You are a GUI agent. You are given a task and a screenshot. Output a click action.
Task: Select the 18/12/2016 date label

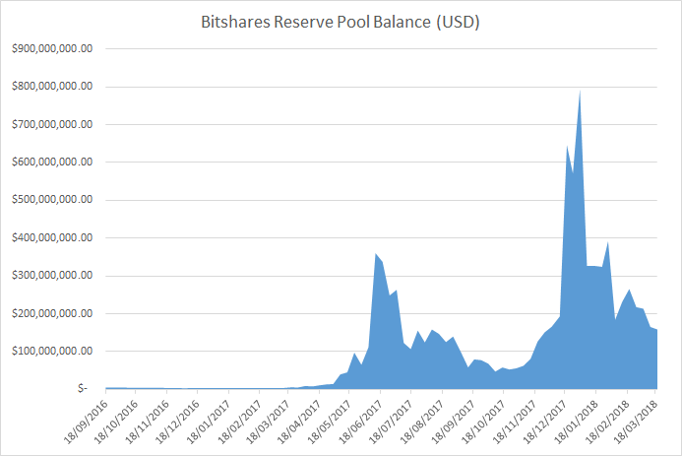tap(177, 421)
